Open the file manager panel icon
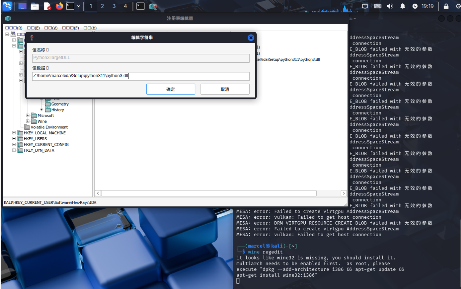 (35, 6)
